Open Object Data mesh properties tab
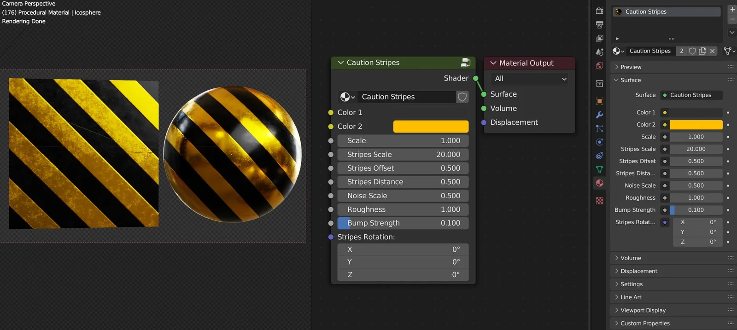737x330 pixels. coord(599,169)
